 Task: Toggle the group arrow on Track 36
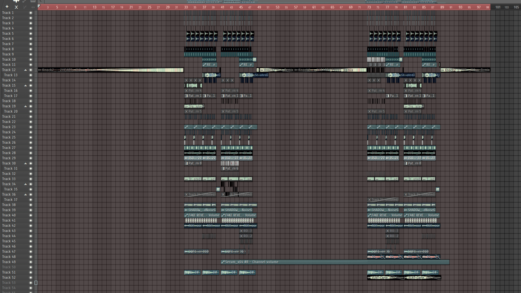pyautogui.click(x=25, y=195)
